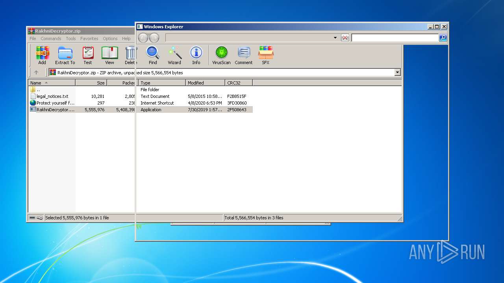The height and width of the screenshot is (283, 504).
Task: Click the Test archive icon
Action: tap(88, 55)
